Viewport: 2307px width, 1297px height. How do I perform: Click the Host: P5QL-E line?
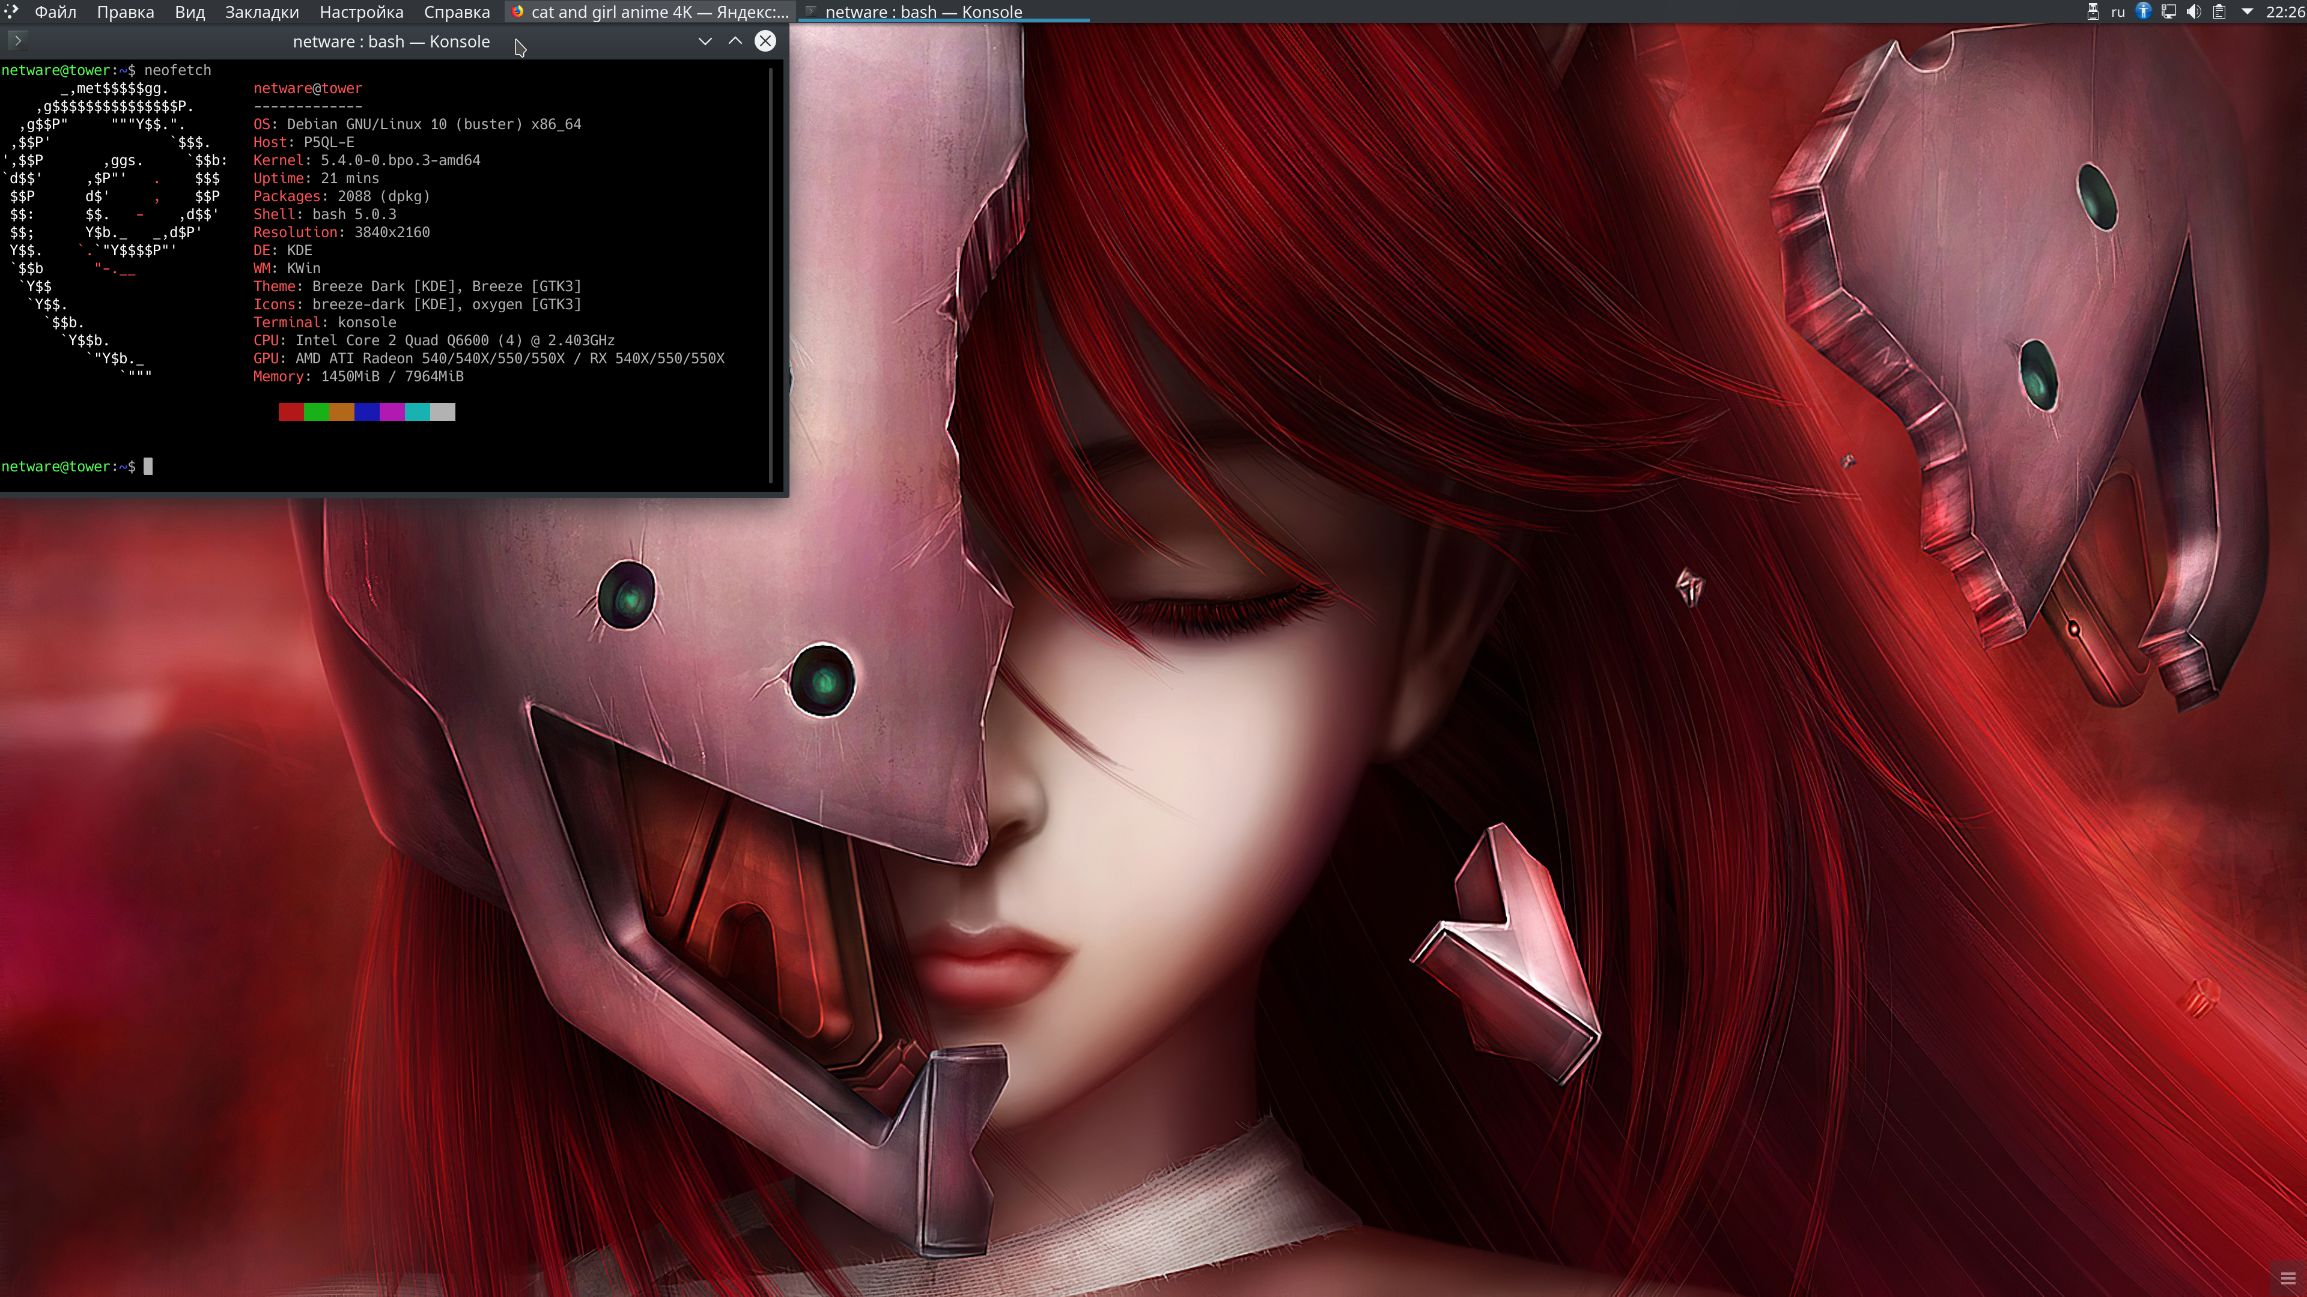click(x=303, y=142)
